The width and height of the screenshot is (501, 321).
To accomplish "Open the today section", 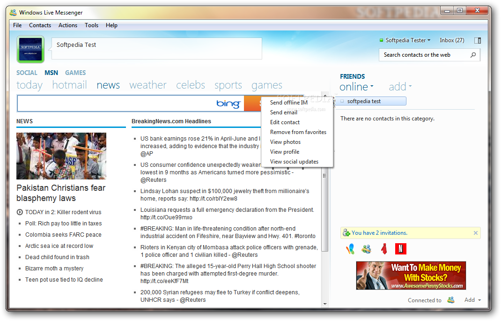I will coord(29,85).
